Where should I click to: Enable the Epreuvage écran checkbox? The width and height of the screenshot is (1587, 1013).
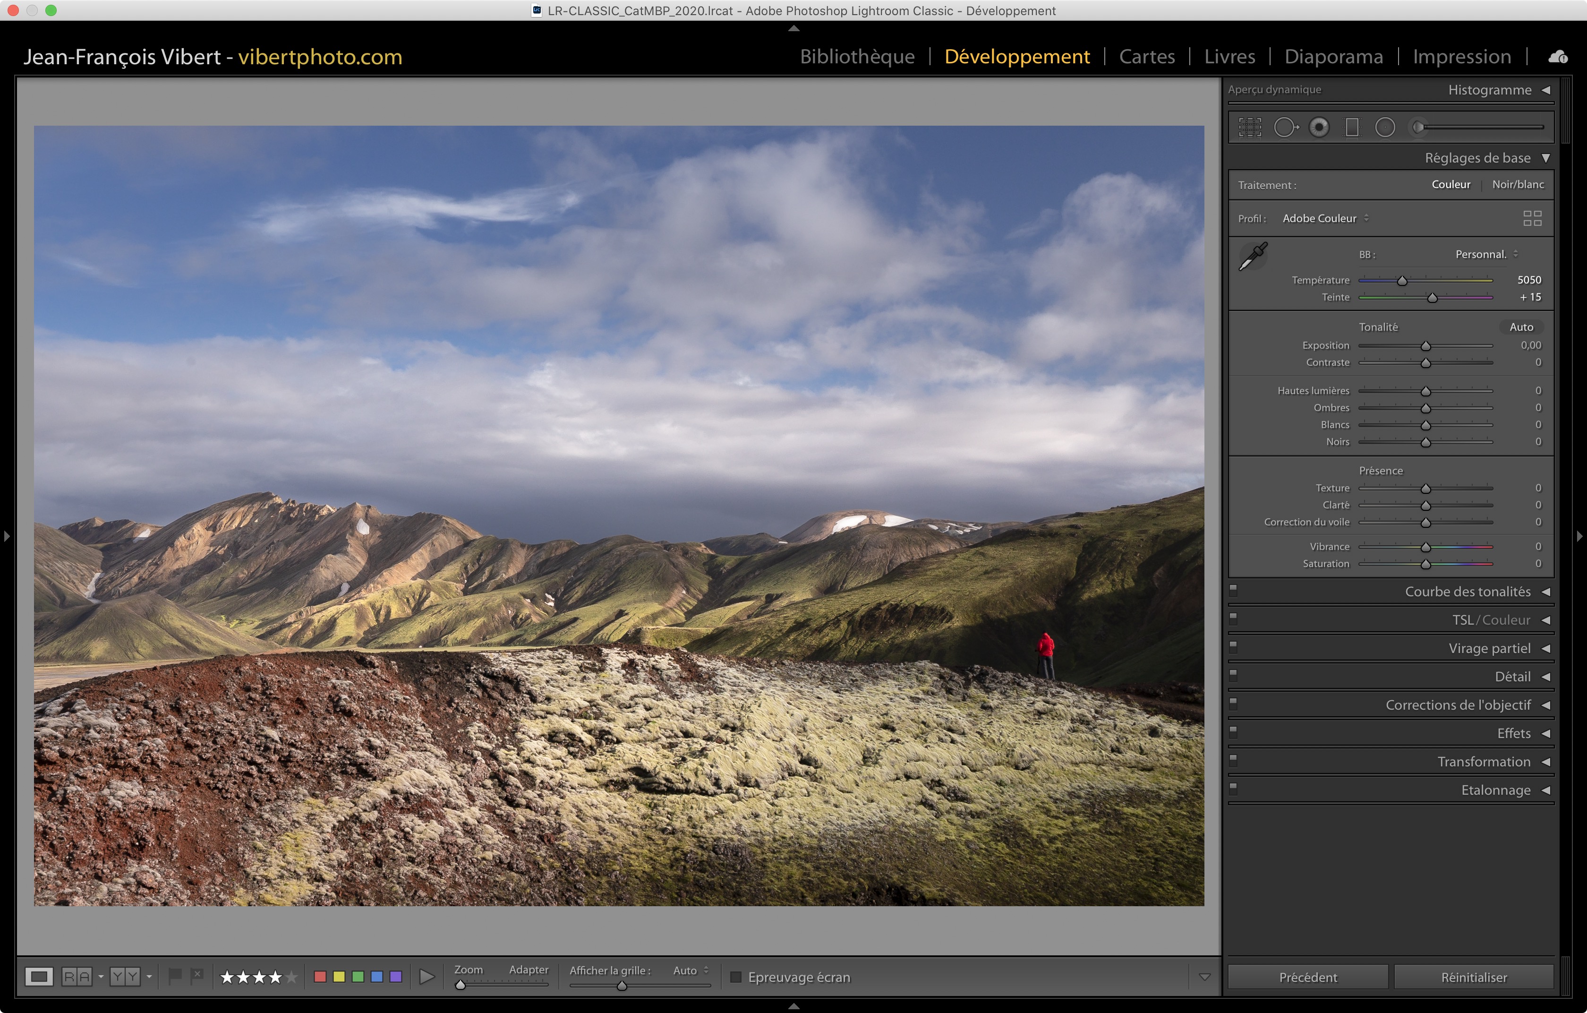(736, 977)
